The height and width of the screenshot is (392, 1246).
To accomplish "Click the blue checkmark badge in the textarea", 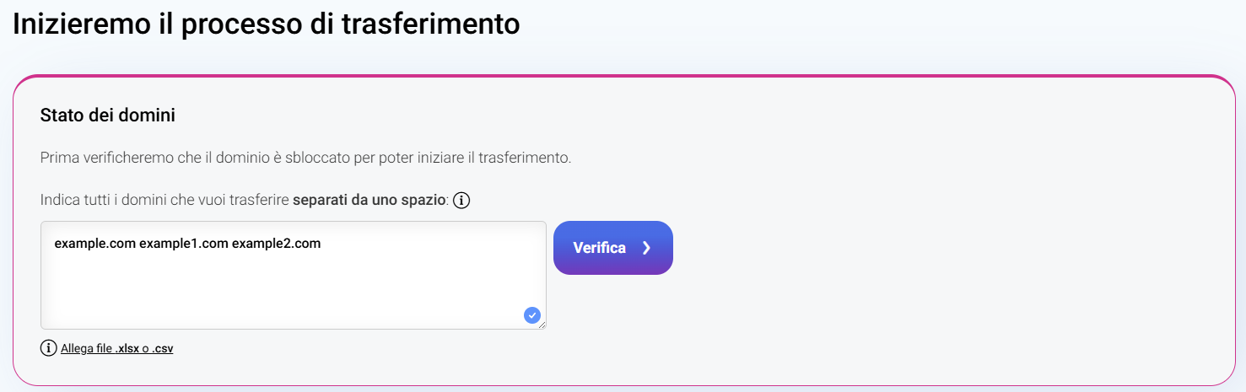I will tap(531, 315).
